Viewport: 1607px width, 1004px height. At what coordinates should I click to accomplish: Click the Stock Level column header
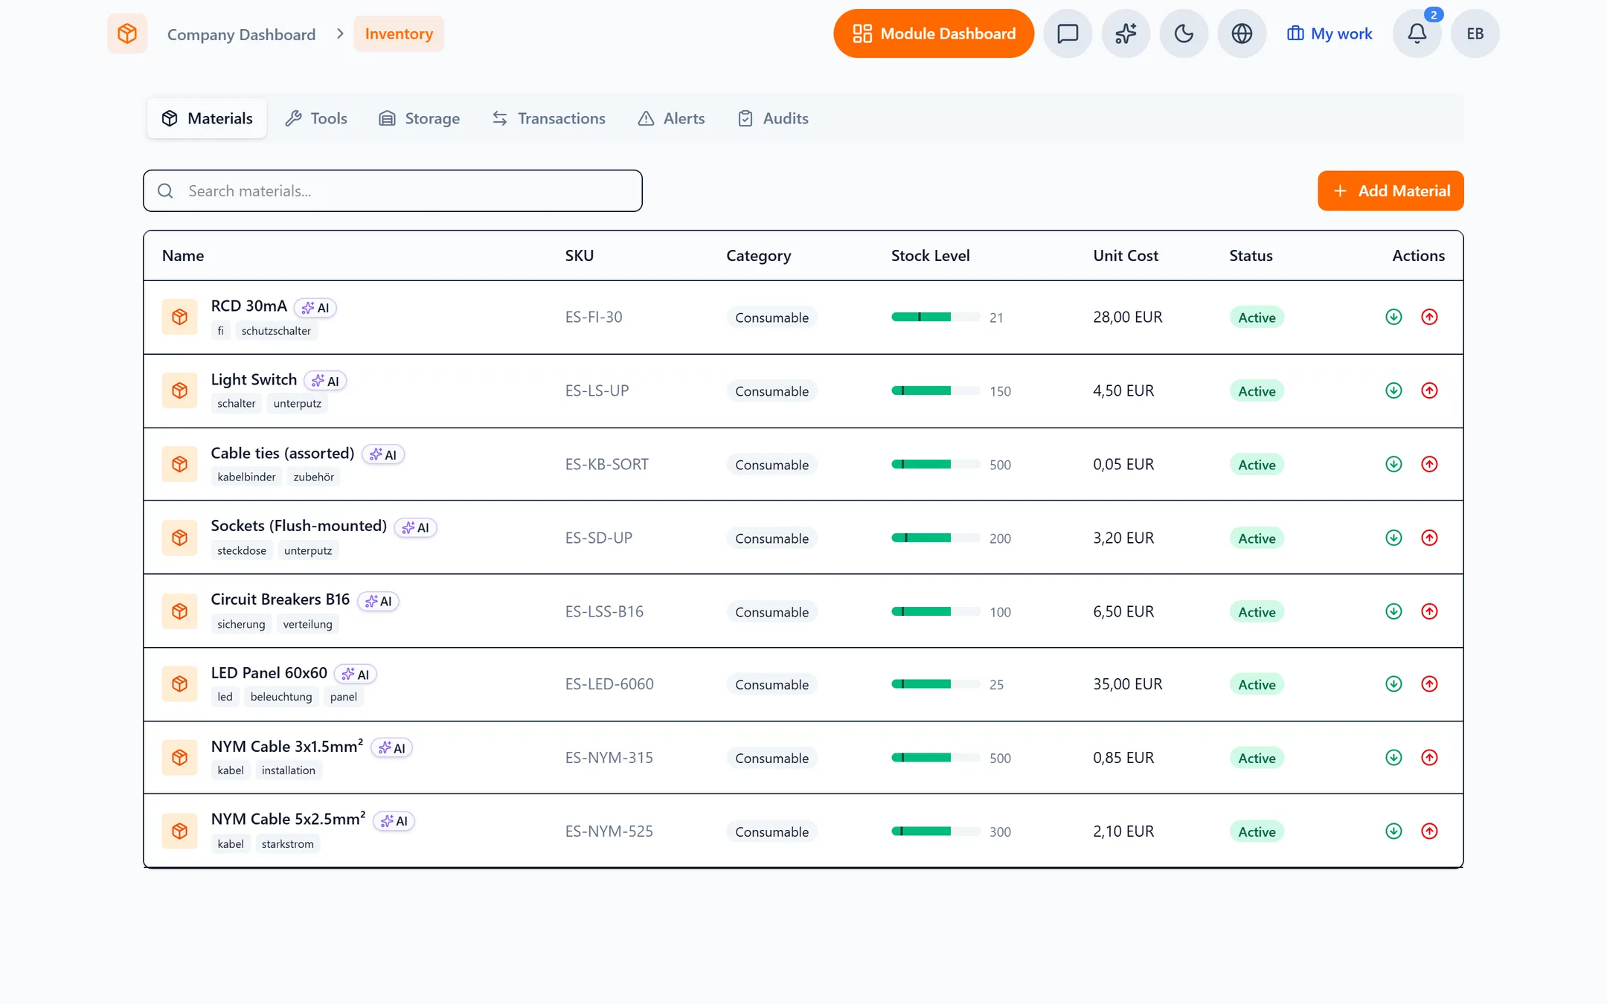930,256
